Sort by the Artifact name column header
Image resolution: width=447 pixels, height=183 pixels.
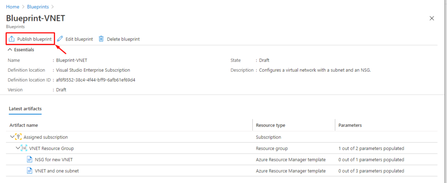(24, 125)
